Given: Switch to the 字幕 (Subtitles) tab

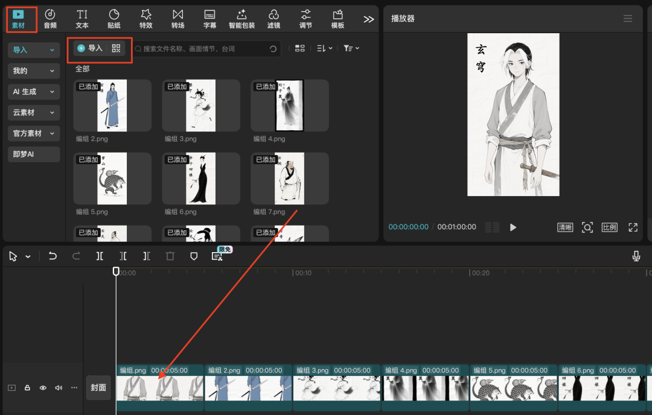Looking at the screenshot, I should pos(209,19).
